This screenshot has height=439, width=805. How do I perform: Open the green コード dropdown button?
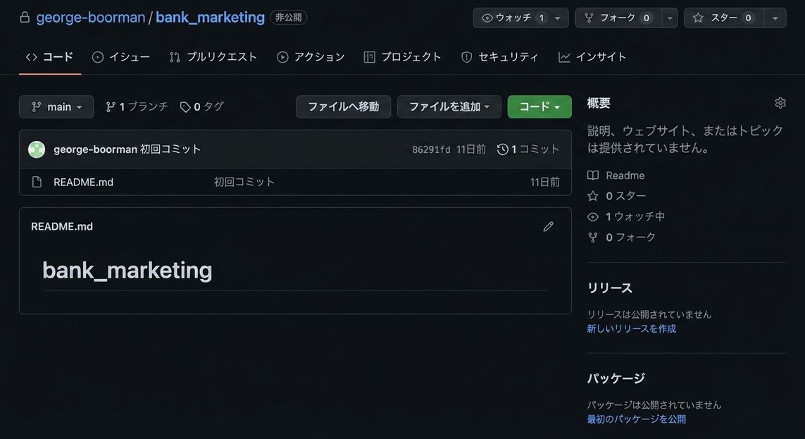click(x=539, y=107)
